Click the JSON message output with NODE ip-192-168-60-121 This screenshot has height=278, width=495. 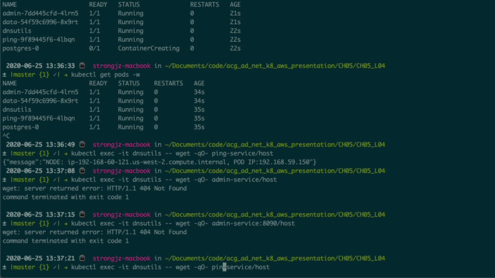[159, 162]
